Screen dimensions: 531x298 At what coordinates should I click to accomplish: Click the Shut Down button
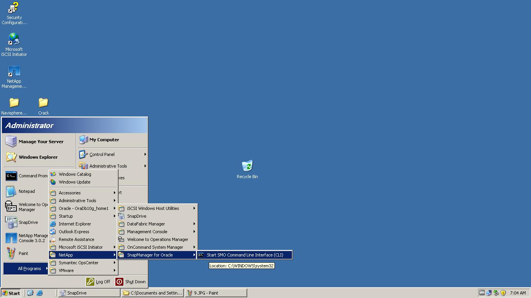coord(131,282)
